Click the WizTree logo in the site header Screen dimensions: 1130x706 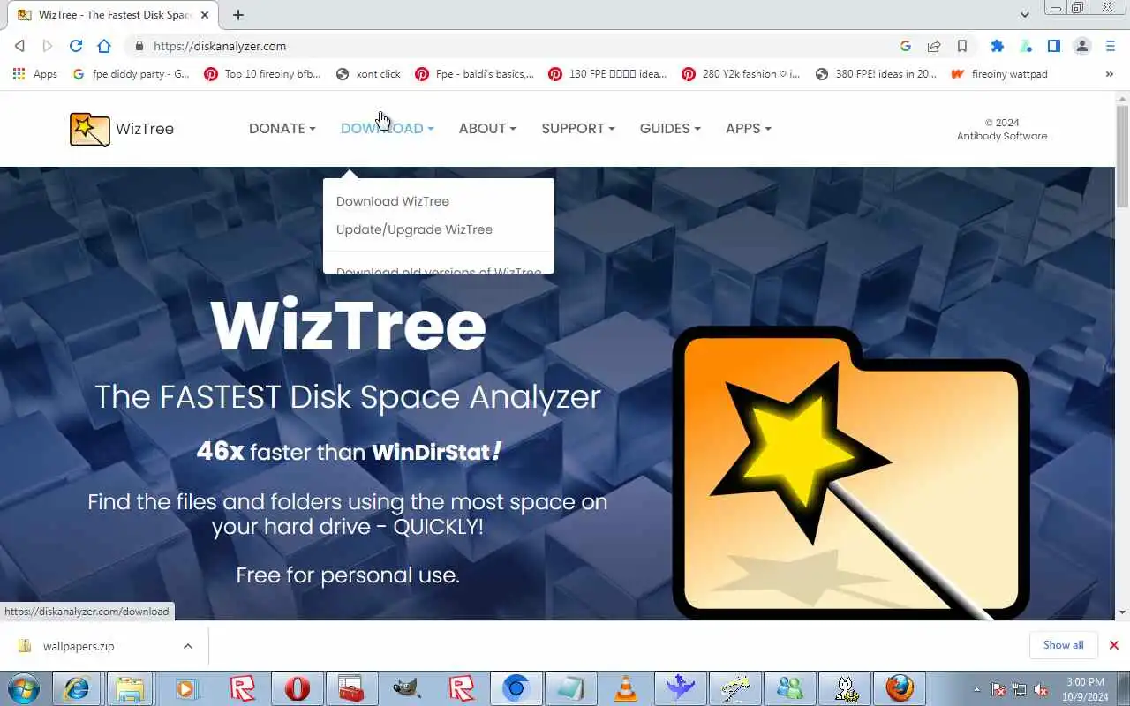pyautogui.click(x=122, y=129)
